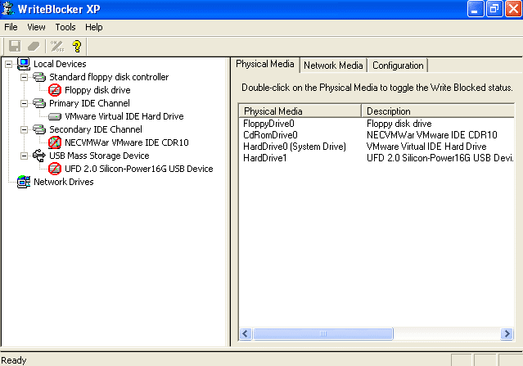Collapse the Secondary IDE Channel node
The image size is (523, 366).
(x=24, y=129)
